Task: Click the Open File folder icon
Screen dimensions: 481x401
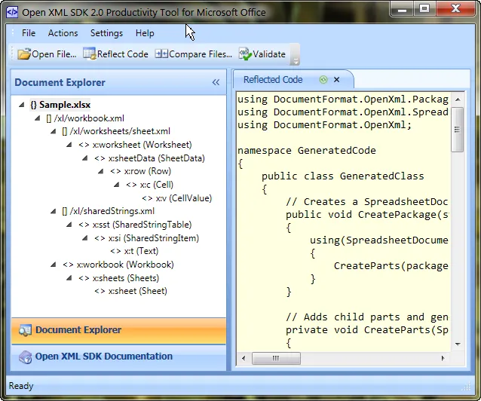Action: (x=24, y=54)
